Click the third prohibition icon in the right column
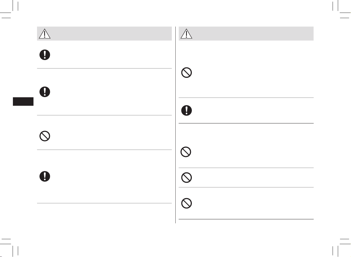This screenshot has height=257, width=351. coord(187,178)
